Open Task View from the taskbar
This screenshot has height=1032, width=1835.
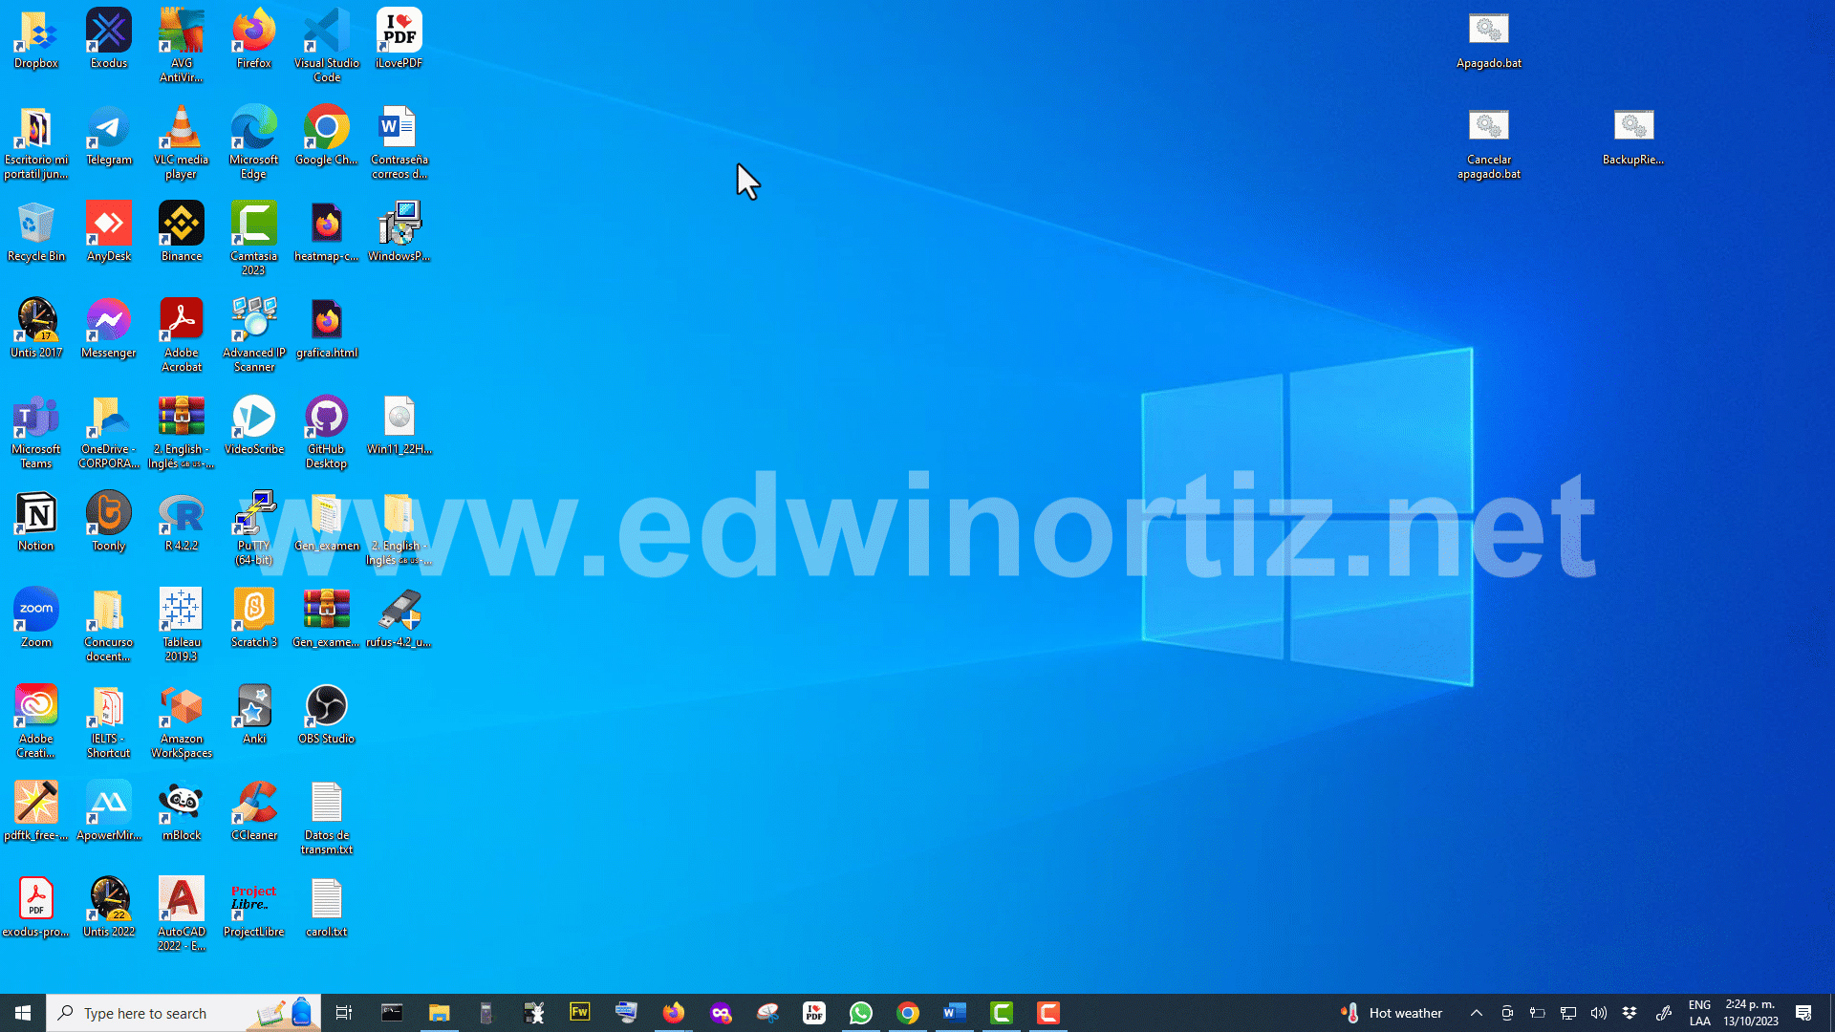[344, 1013]
